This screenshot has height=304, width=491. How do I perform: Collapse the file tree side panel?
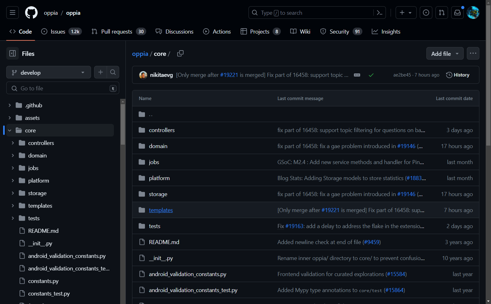13,54
